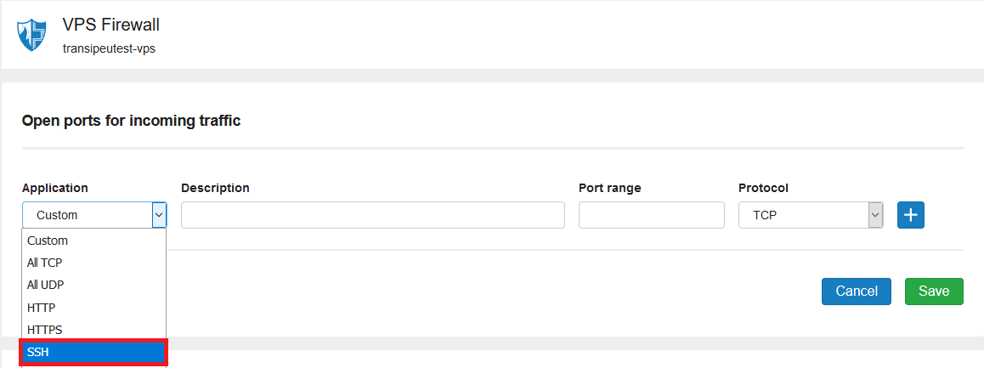This screenshot has height=368, width=984.
Task: Select Custom from the application list
Action: tap(48, 241)
